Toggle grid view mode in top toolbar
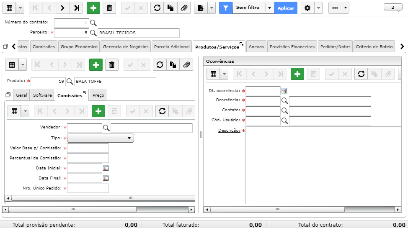This screenshot has width=408, height=228. tap(9, 8)
